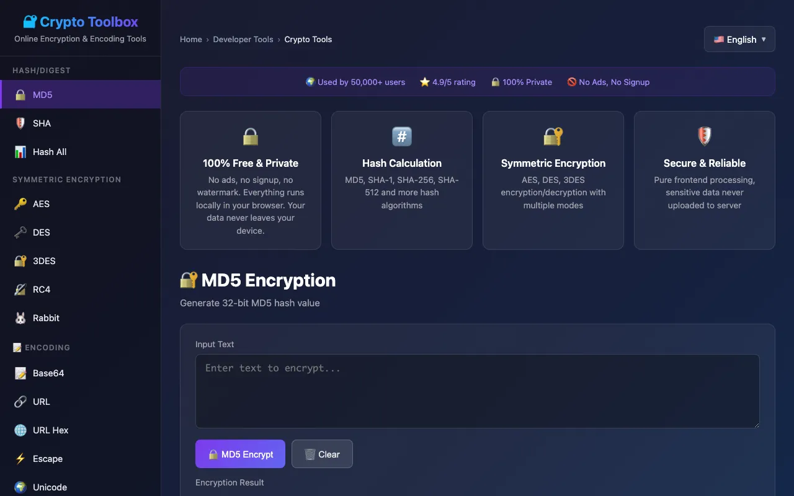Click 'Generate 32-bit MD5 hash value' subtitle
Image resolution: width=794 pixels, height=496 pixels.
tap(250, 303)
